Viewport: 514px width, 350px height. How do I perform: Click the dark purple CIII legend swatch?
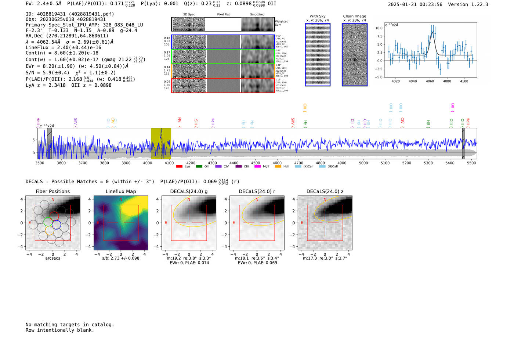239,166
